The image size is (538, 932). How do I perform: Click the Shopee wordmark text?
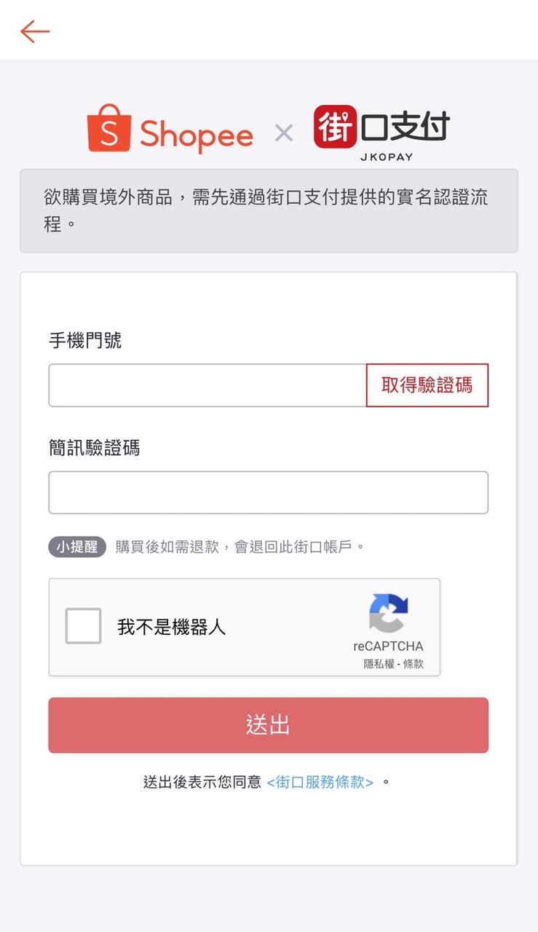pos(197,134)
